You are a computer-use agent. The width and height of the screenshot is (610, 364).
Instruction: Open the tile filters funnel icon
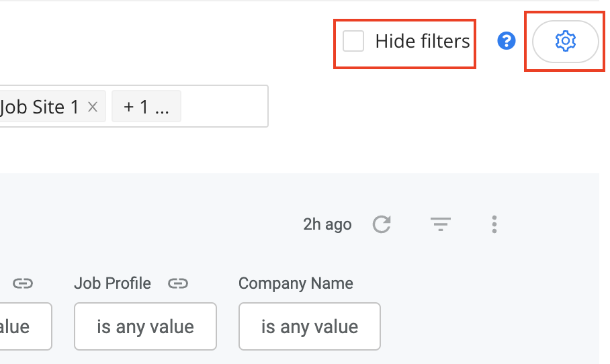click(x=441, y=224)
